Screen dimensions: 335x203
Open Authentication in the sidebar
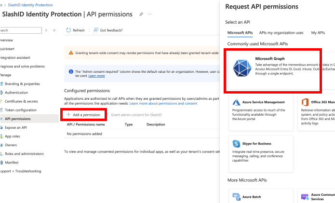click(16, 93)
